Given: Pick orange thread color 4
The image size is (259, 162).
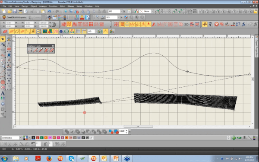Looking at the screenshot, I should [46, 138].
